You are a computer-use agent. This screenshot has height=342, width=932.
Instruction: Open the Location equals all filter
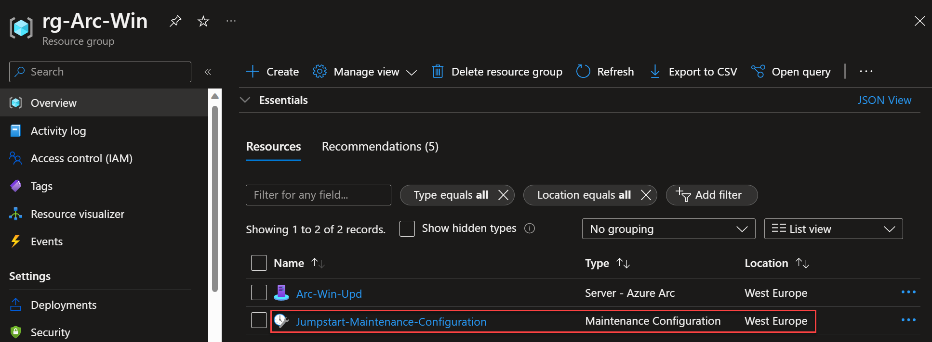coord(584,195)
